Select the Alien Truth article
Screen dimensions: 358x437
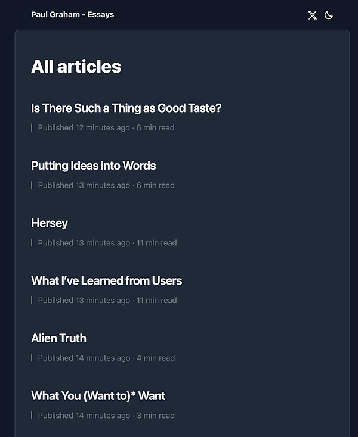[58, 338]
